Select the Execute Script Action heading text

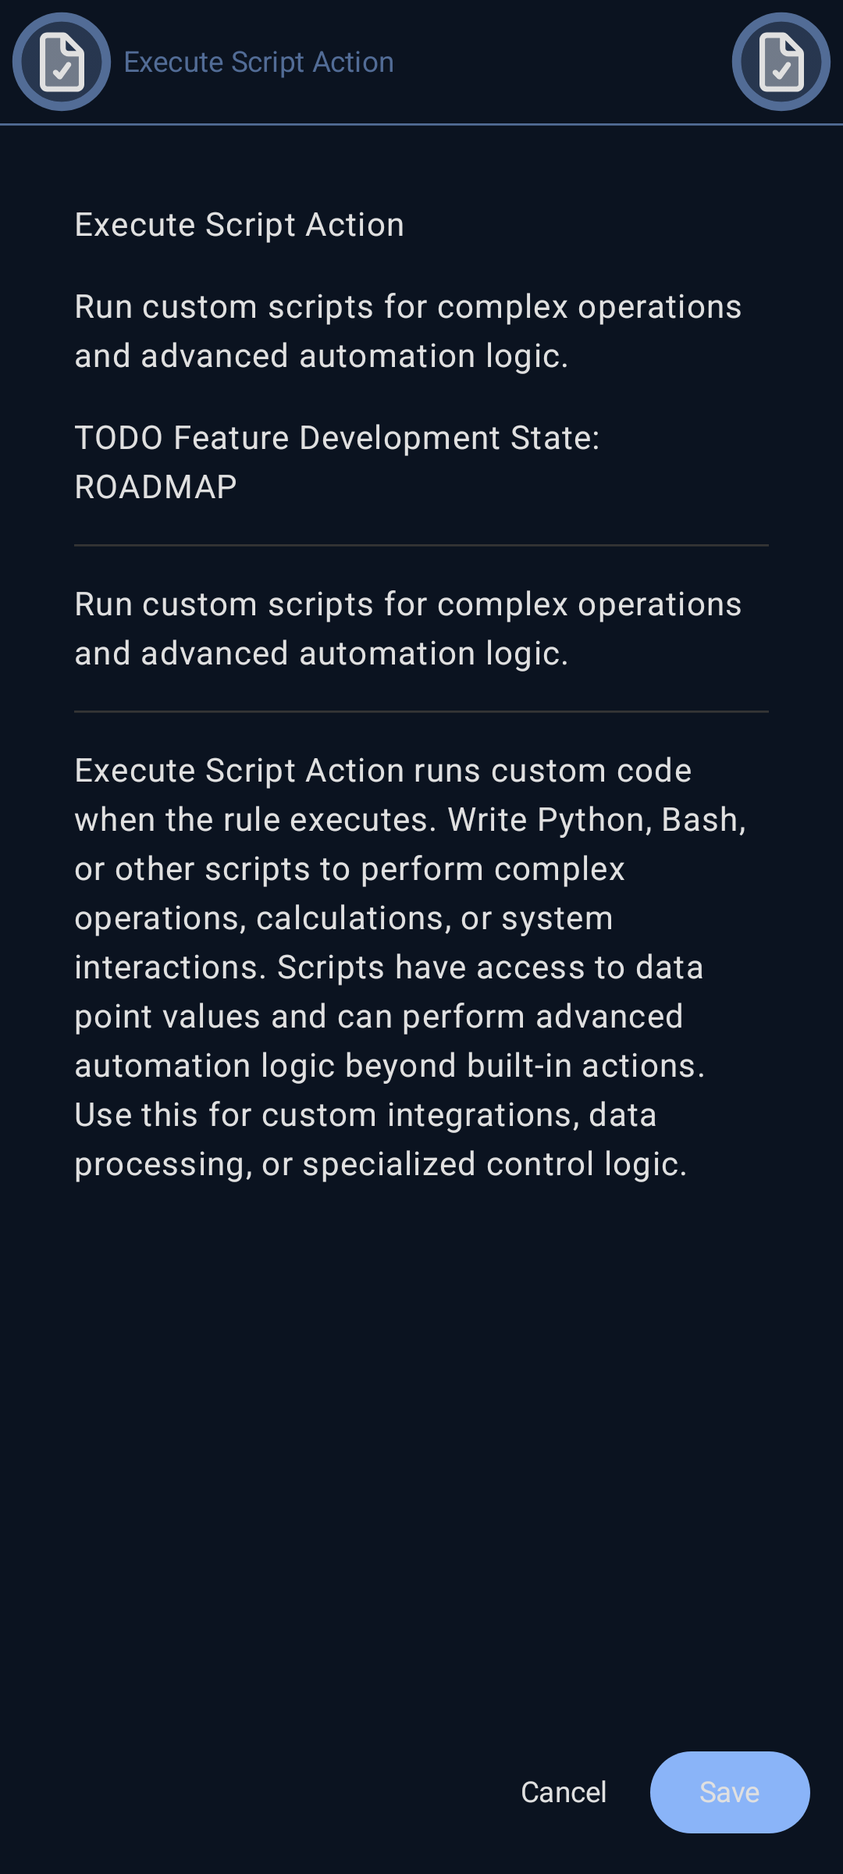pyautogui.click(x=239, y=223)
